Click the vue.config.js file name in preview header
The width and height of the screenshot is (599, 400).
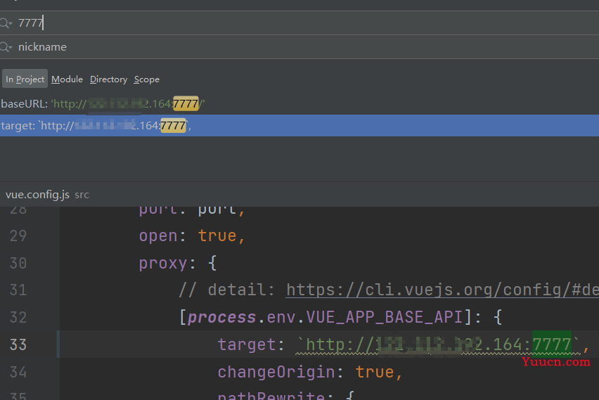tap(37, 195)
